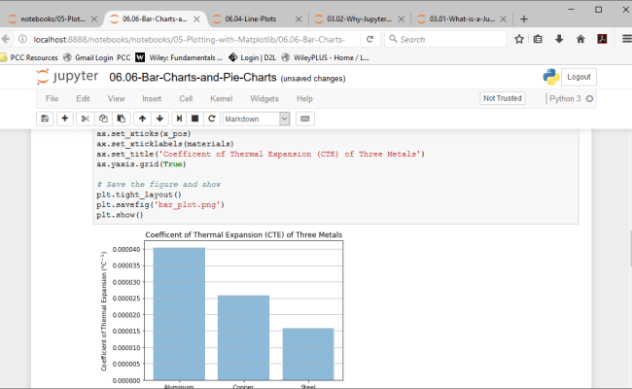Click the localhost address bar

pyautogui.click(x=190, y=39)
